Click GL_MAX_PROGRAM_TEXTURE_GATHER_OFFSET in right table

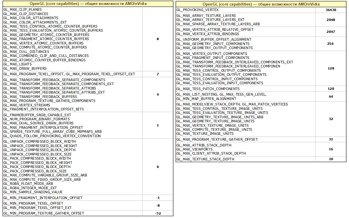(217, 140)
